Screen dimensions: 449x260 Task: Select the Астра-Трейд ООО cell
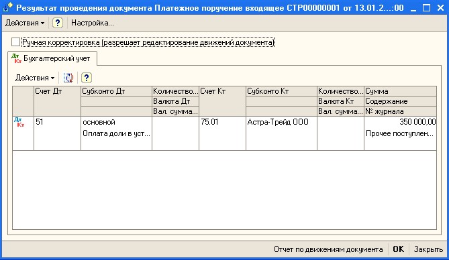(x=281, y=122)
